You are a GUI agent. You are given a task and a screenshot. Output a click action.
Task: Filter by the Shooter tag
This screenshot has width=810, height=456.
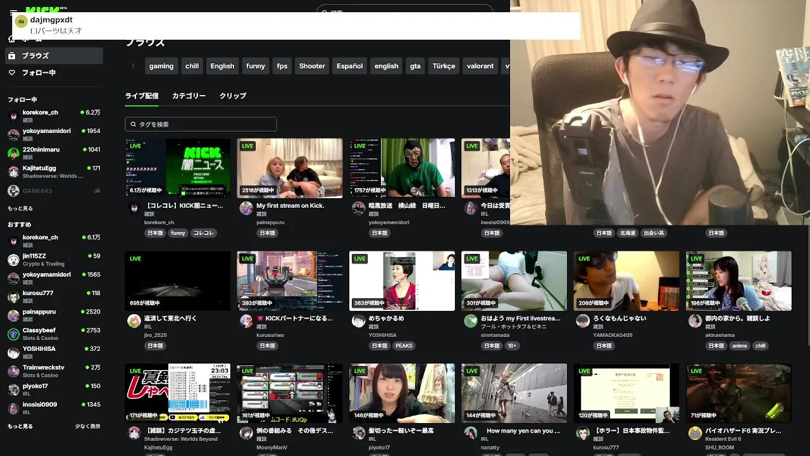tap(312, 66)
